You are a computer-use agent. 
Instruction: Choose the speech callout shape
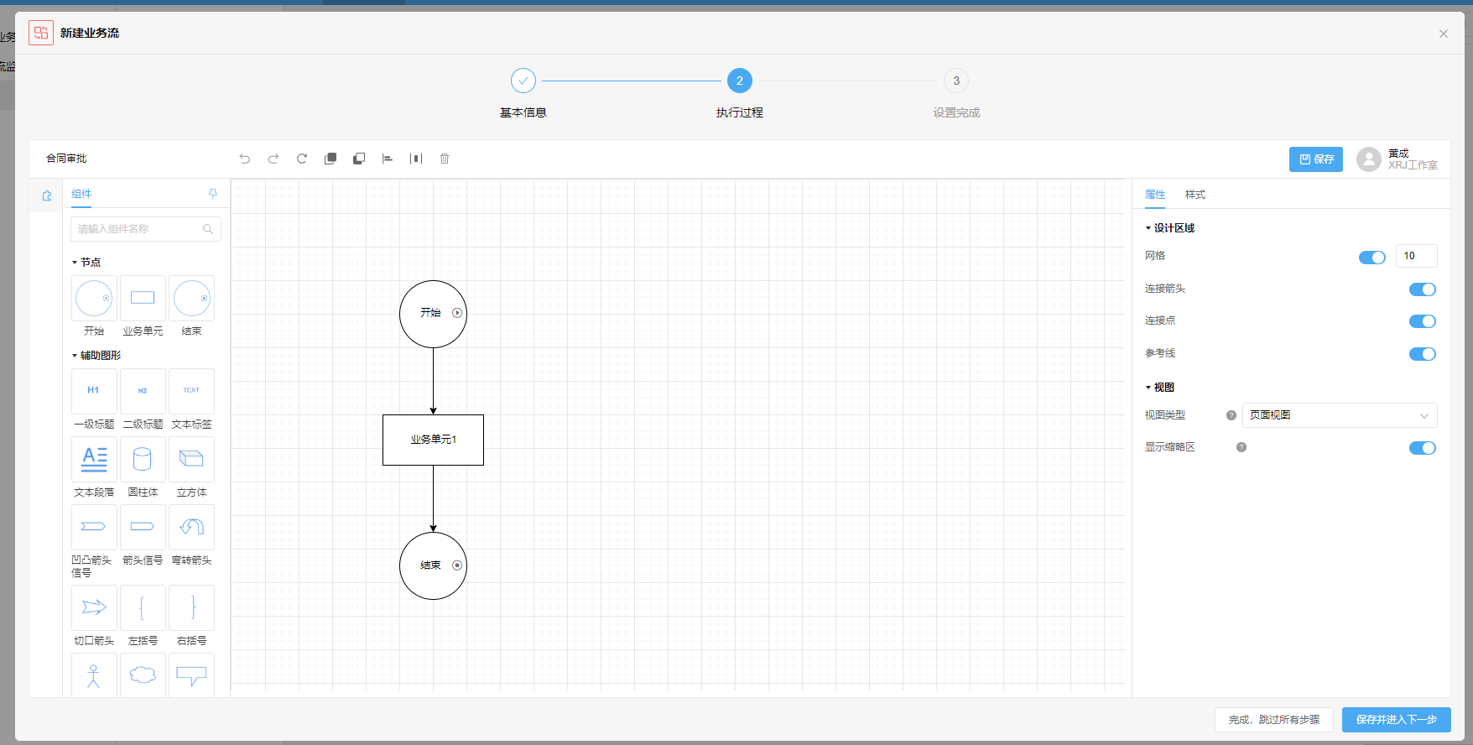[x=191, y=675]
